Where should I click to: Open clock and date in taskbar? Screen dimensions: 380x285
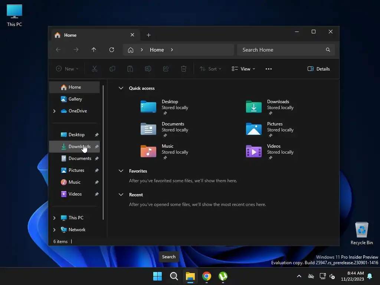353,276
